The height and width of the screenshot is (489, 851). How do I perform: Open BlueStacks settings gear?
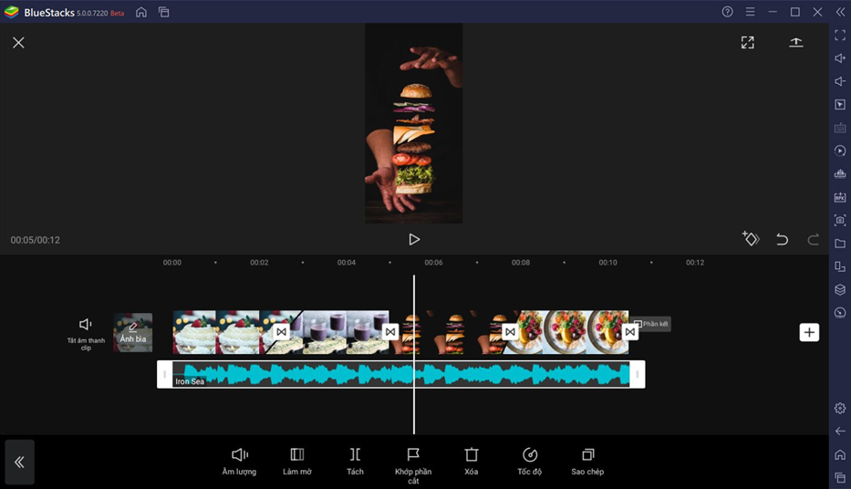pos(840,408)
